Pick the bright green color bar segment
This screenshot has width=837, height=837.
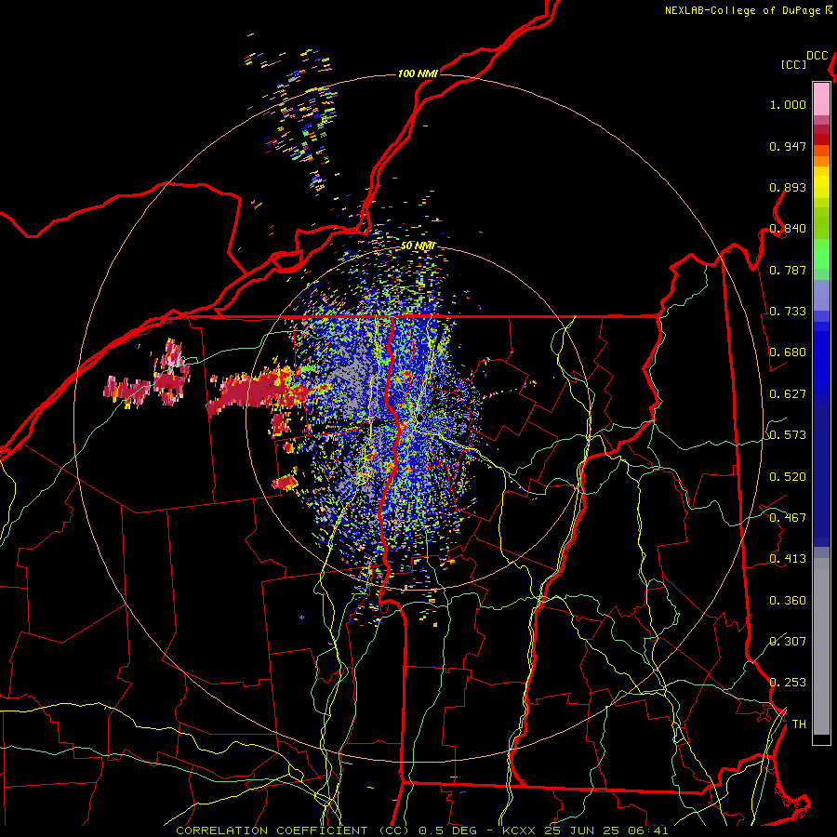pyautogui.click(x=821, y=254)
